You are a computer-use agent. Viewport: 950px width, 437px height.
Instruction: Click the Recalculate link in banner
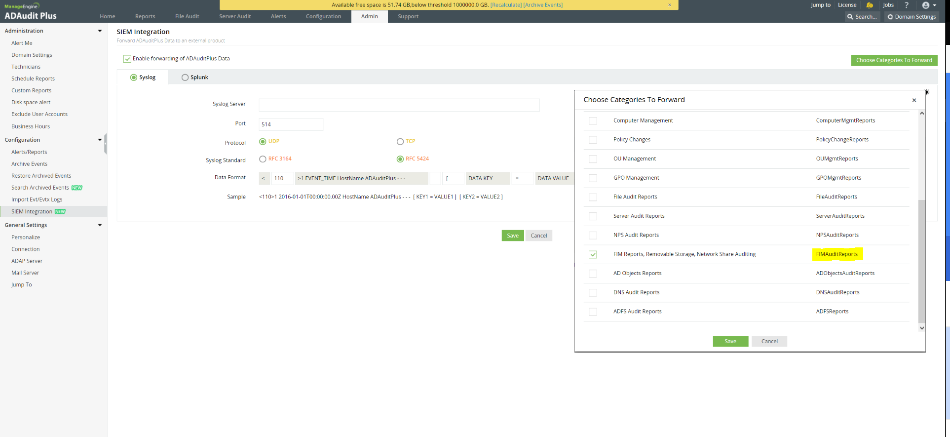506,5
